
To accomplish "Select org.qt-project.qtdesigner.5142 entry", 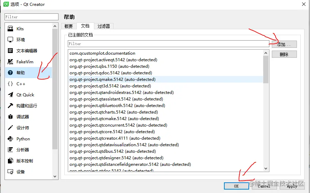I will (166, 158).
